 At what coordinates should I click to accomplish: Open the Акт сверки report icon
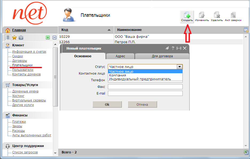pyautogui.click(x=233, y=17)
